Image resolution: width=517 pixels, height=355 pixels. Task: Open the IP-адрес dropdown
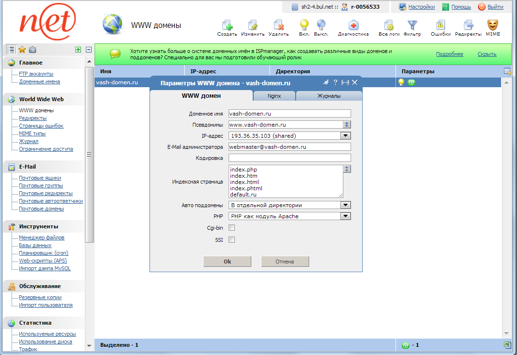pos(345,136)
